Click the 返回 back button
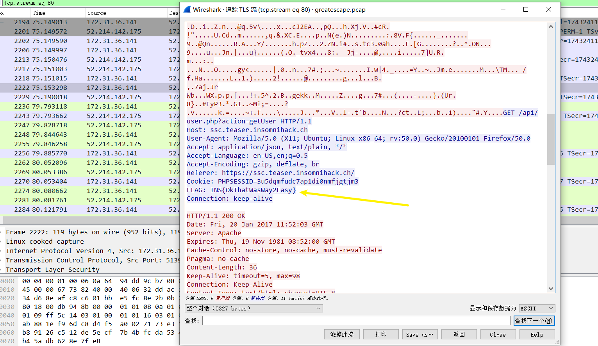Image resolution: width=598 pixels, height=346 pixels. tap(459, 334)
